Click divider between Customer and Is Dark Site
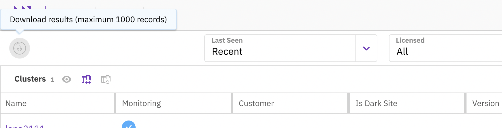Screen dimensions: 502x128 [x=349, y=103]
